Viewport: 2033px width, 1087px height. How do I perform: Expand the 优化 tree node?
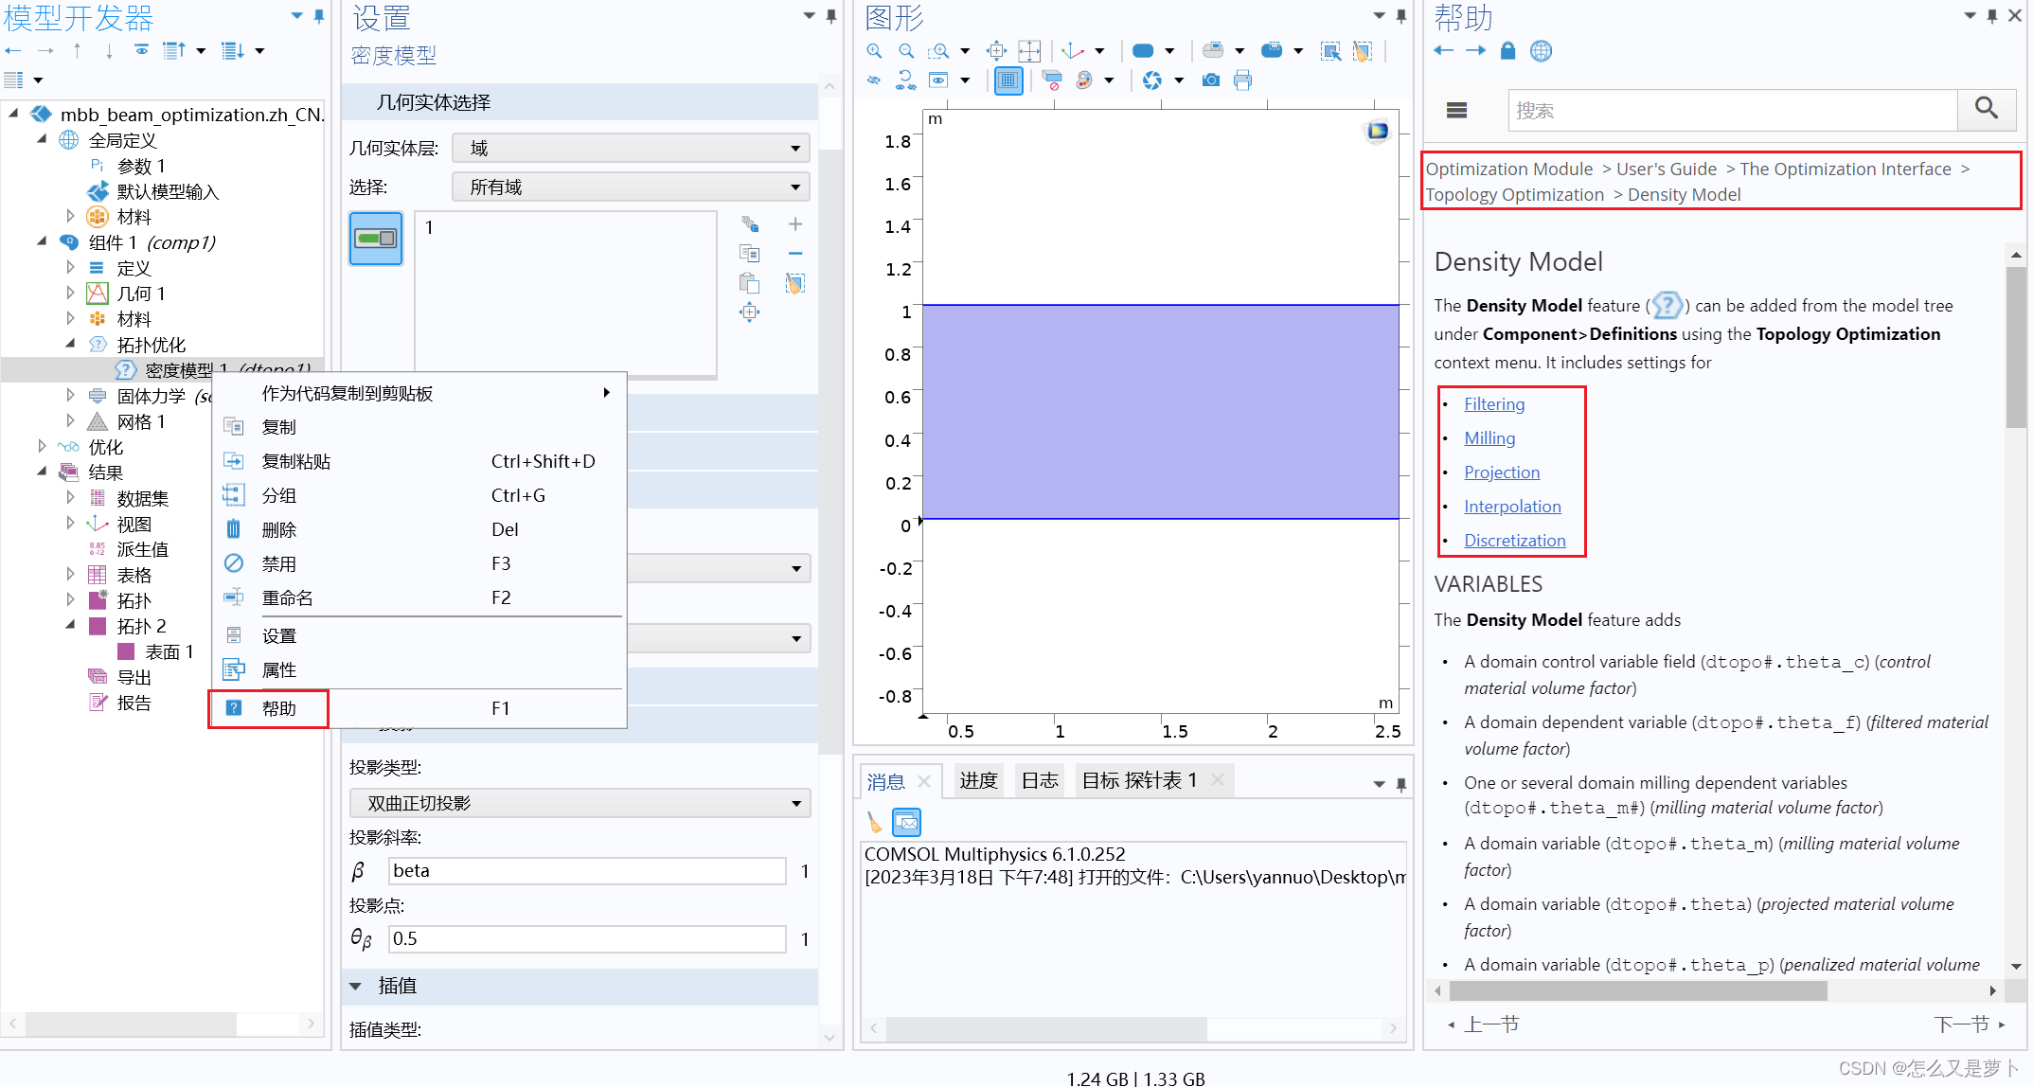42,447
